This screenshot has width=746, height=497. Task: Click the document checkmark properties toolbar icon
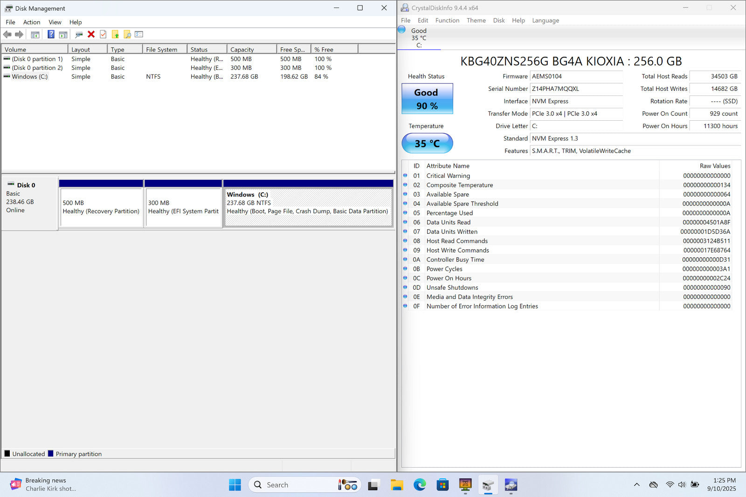[103, 34]
